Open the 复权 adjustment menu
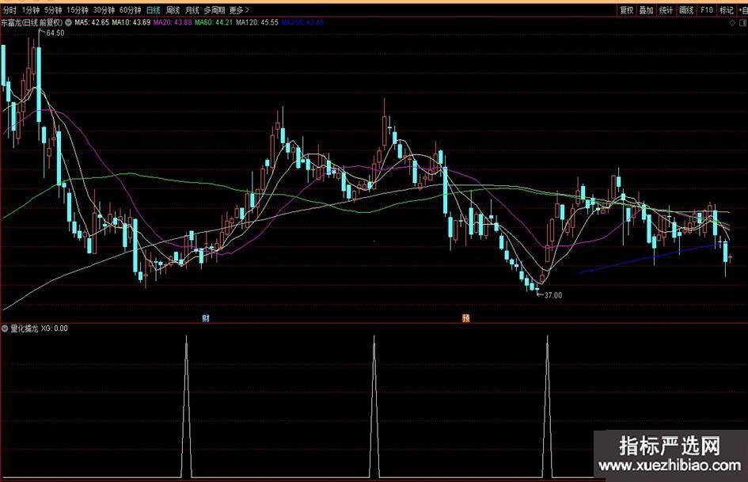This screenshot has width=748, height=482. [x=626, y=10]
